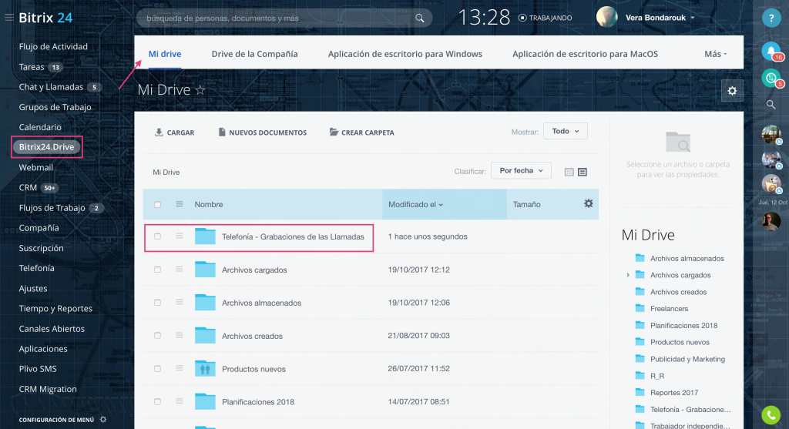789x429 pixels.
Task: Open the Mostrar Todo dropdown
Action: (x=565, y=131)
